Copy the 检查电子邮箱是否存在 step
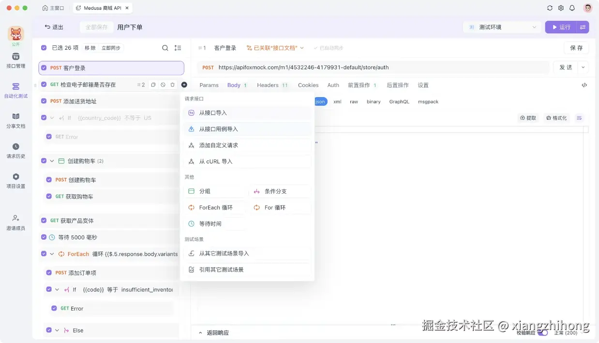The width and height of the screenshot is (599, 343). tap(153, 85)
